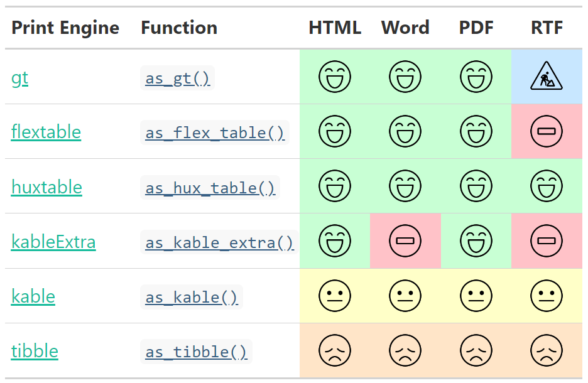Click the sad face in tibble Word cell
The width and height of the screenshot is (588, 383).
coord(405,350)
